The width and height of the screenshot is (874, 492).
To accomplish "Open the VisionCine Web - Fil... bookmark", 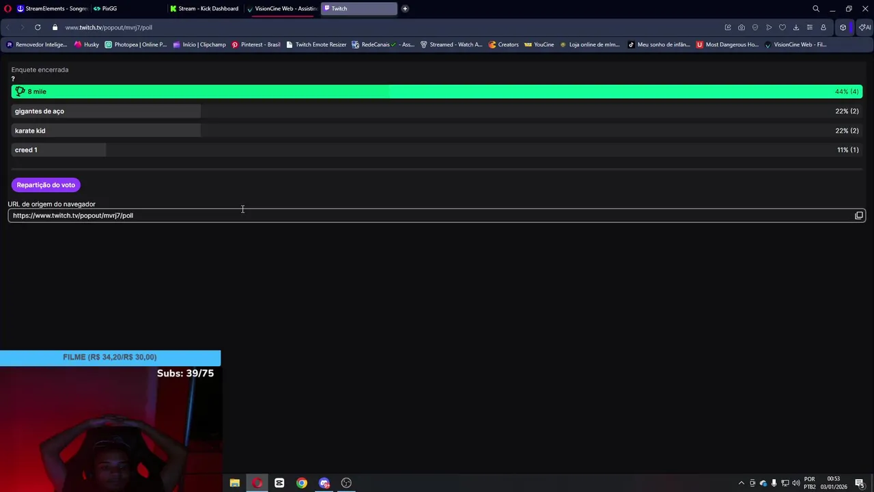I will [795, 44].
